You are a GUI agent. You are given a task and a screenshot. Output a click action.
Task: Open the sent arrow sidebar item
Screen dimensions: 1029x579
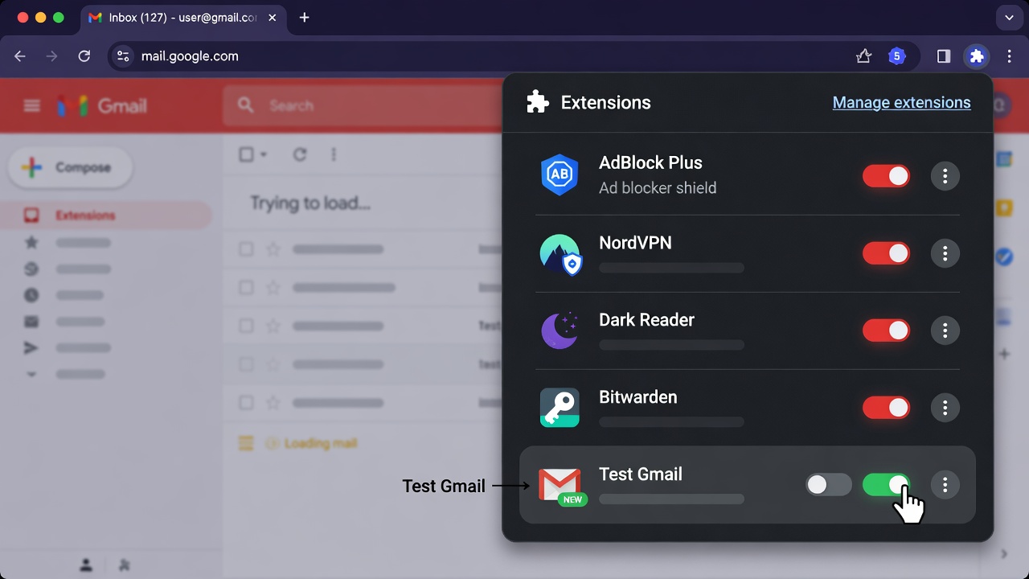tap(31, 348)
